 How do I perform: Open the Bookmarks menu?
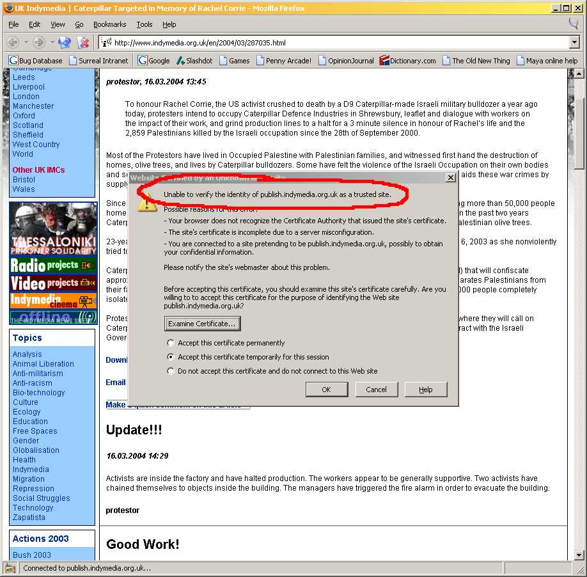(x=109, y=24)
